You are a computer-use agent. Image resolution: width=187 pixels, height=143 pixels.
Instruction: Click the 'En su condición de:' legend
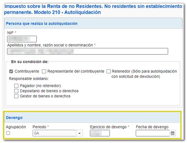coord(30,62)
